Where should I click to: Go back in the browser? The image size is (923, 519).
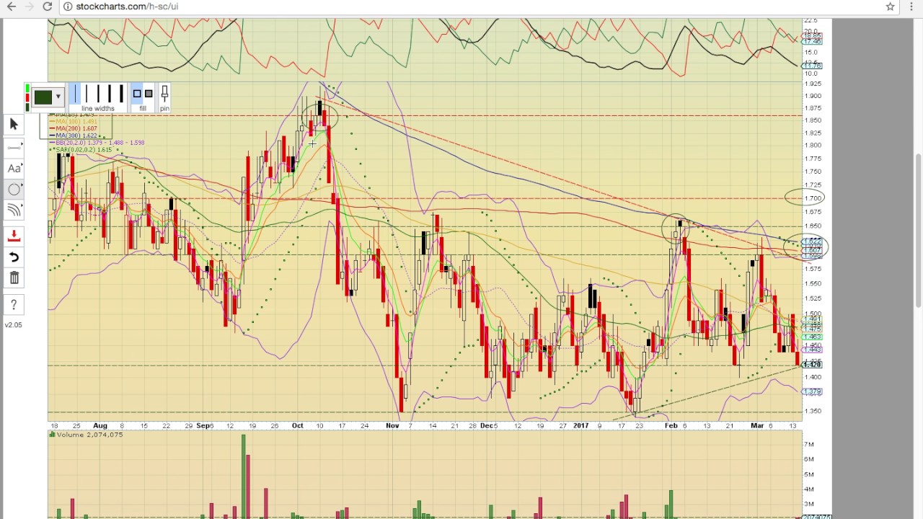(x=11, y=6)
